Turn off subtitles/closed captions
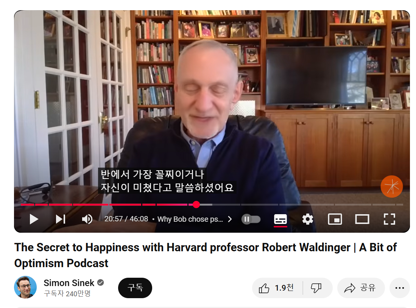Viewport: 416px width, 308px height. pyautogui.click(x=280, y=220)
